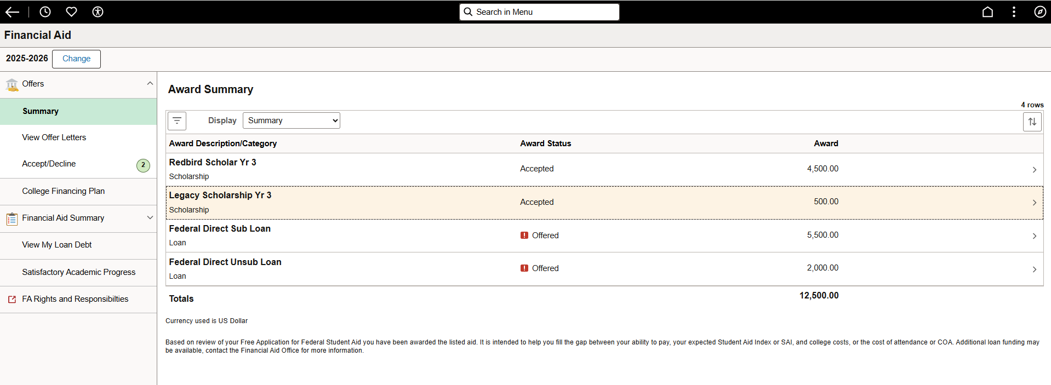Click Federal Direct Unsub Loan title

pyautogui.click(x=225, y=262)
